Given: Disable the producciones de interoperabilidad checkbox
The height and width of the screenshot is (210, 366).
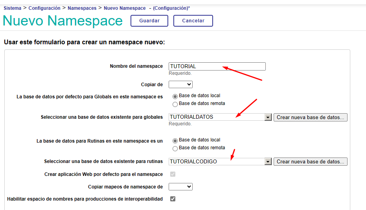Looking at the screenshot, I should click(173, 199).
